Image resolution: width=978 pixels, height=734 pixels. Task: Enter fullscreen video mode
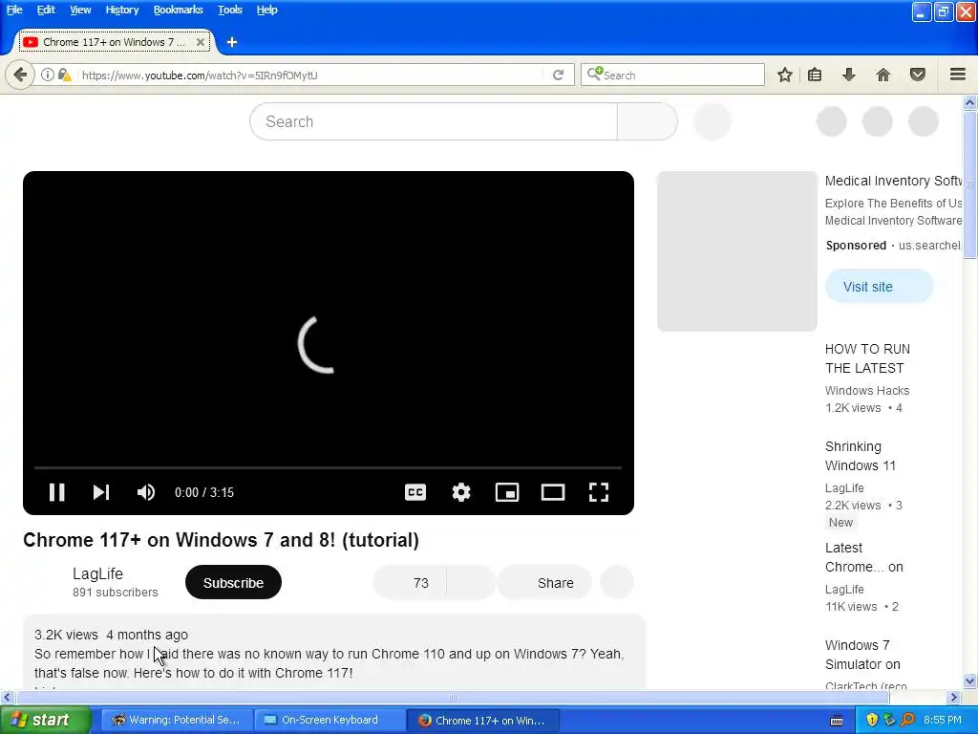(x=599, y=492)
